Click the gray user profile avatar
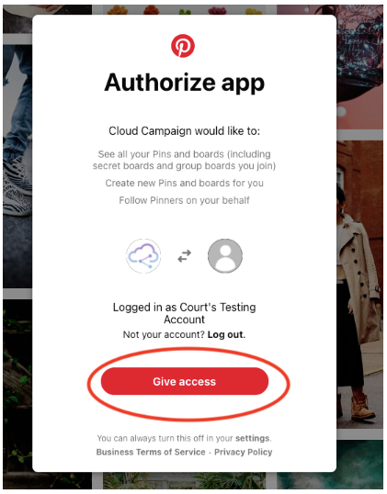 tap(225, 256)
